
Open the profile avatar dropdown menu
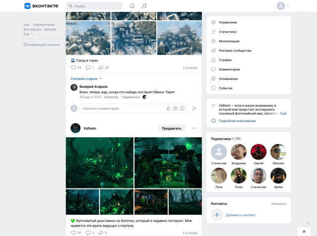pyautogui.click(x=283, y=6)
